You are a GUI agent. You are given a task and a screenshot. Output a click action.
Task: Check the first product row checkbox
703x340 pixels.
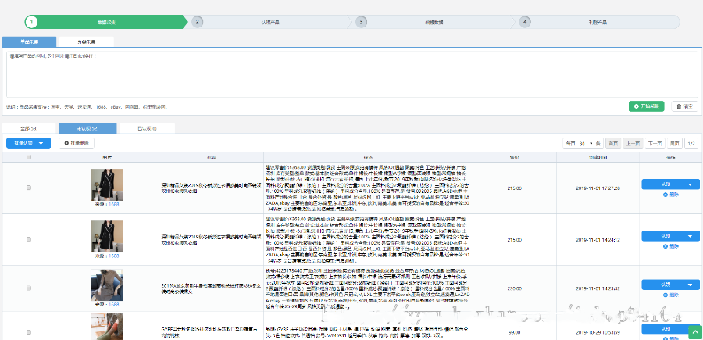click(x=29, y=188)
